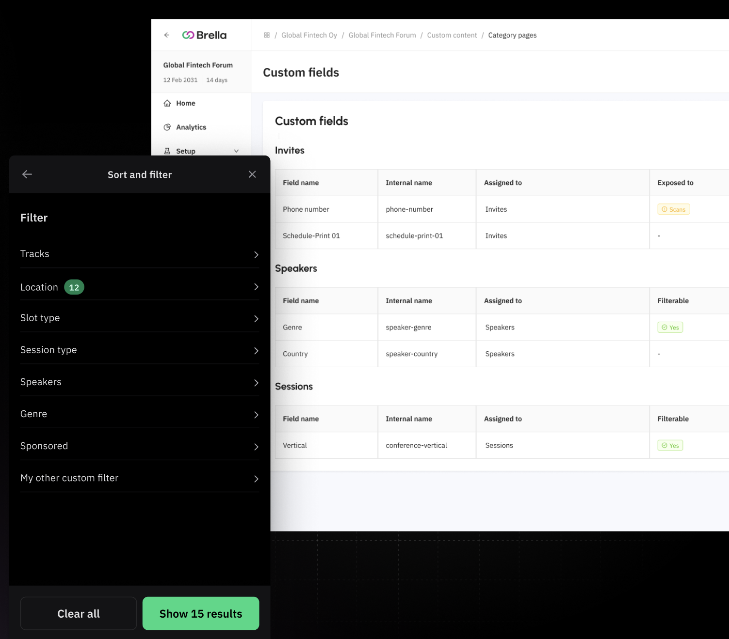Expand the Tracks filter
Image resolution: width=729 pixels, height=639 pixels.
[x=140, y=254]
